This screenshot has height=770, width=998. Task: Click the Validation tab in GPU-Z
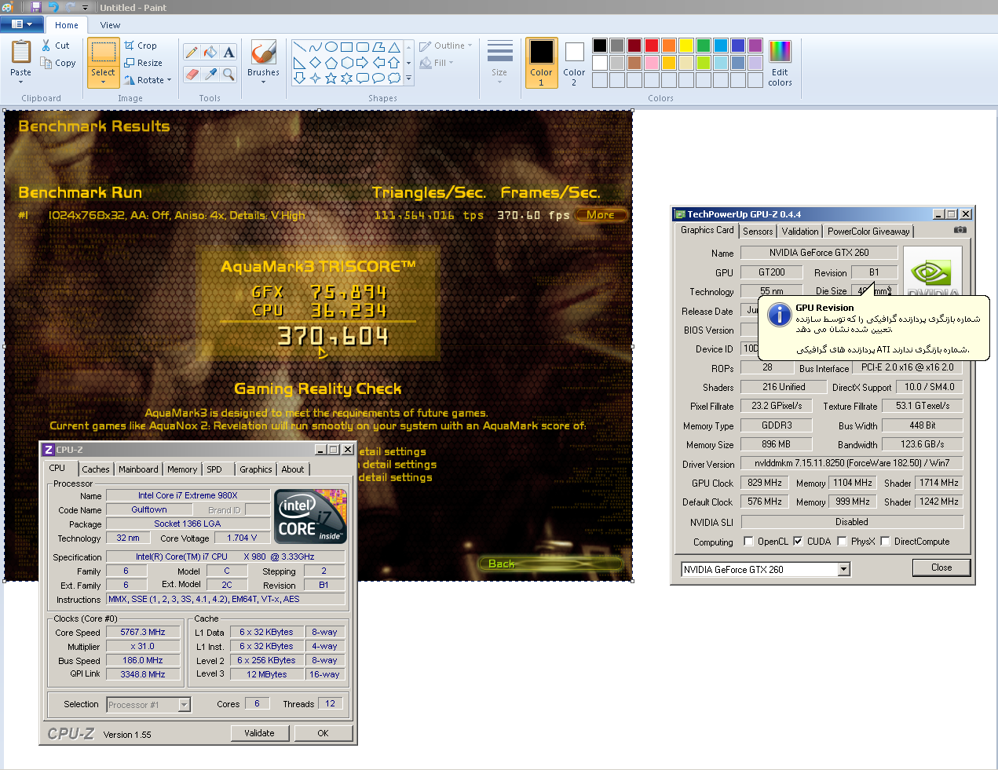800,232
